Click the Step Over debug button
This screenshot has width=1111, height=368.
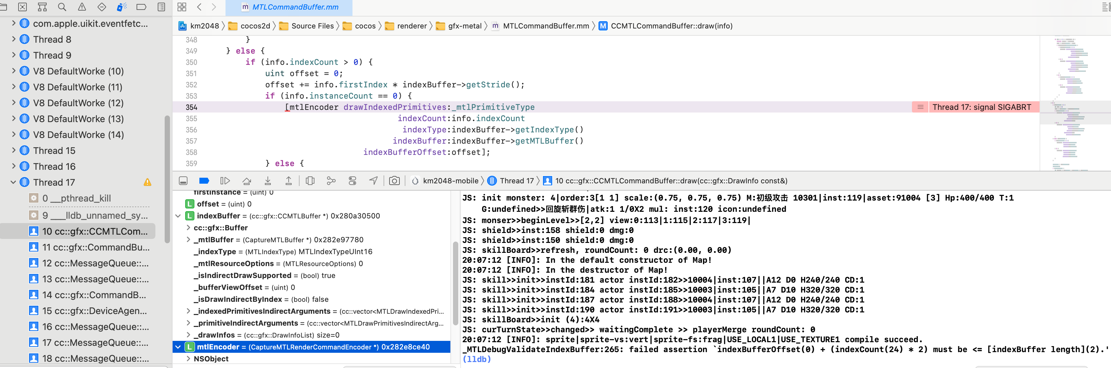click(247, 181)
